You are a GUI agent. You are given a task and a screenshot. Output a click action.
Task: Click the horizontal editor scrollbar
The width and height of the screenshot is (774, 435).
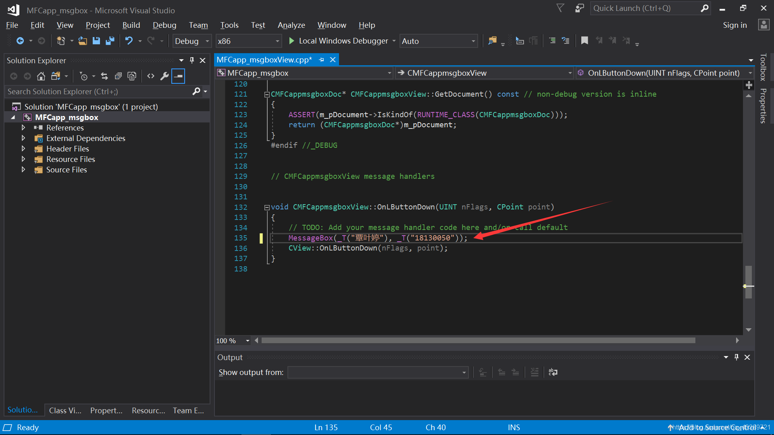tap(478, 340)
